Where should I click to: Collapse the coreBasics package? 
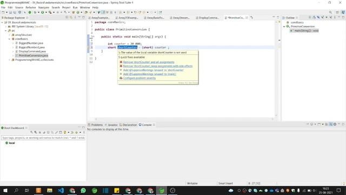(x=10, y=39)
